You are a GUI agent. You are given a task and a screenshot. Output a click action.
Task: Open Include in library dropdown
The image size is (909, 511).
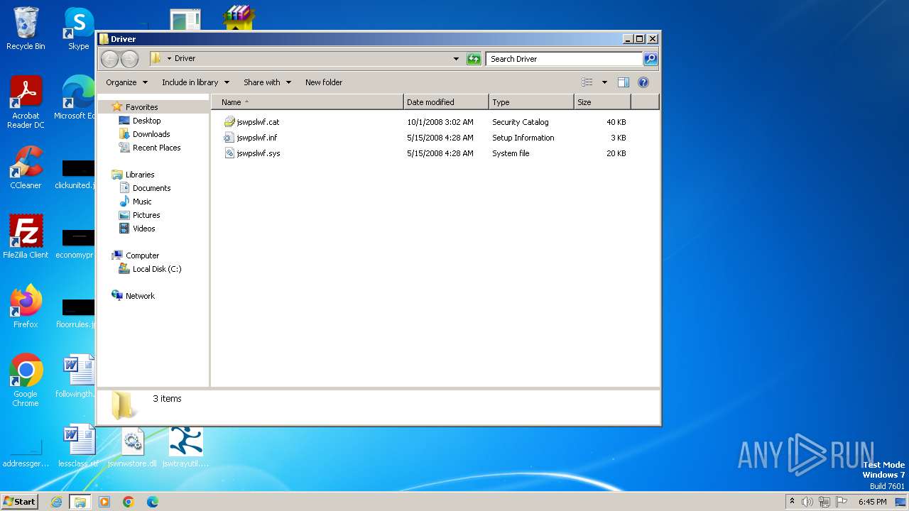click(195, 82)
